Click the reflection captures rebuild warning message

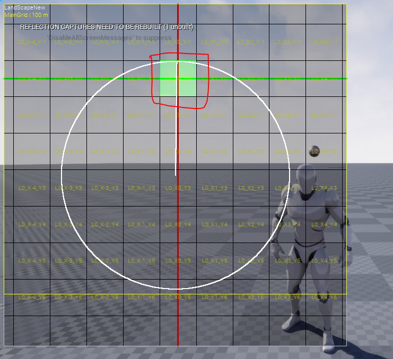coord(107,27)
